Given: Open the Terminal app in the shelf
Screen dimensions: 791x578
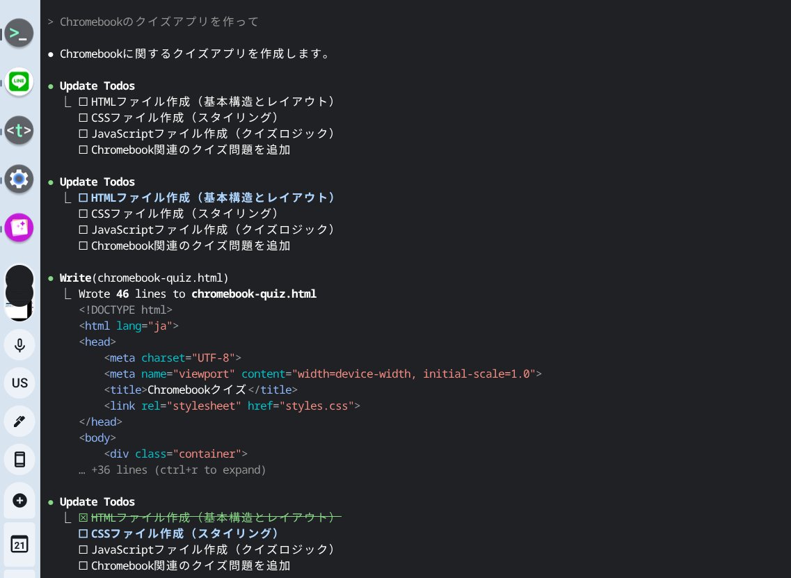Looking at the screenshot, I should [19, 33].
